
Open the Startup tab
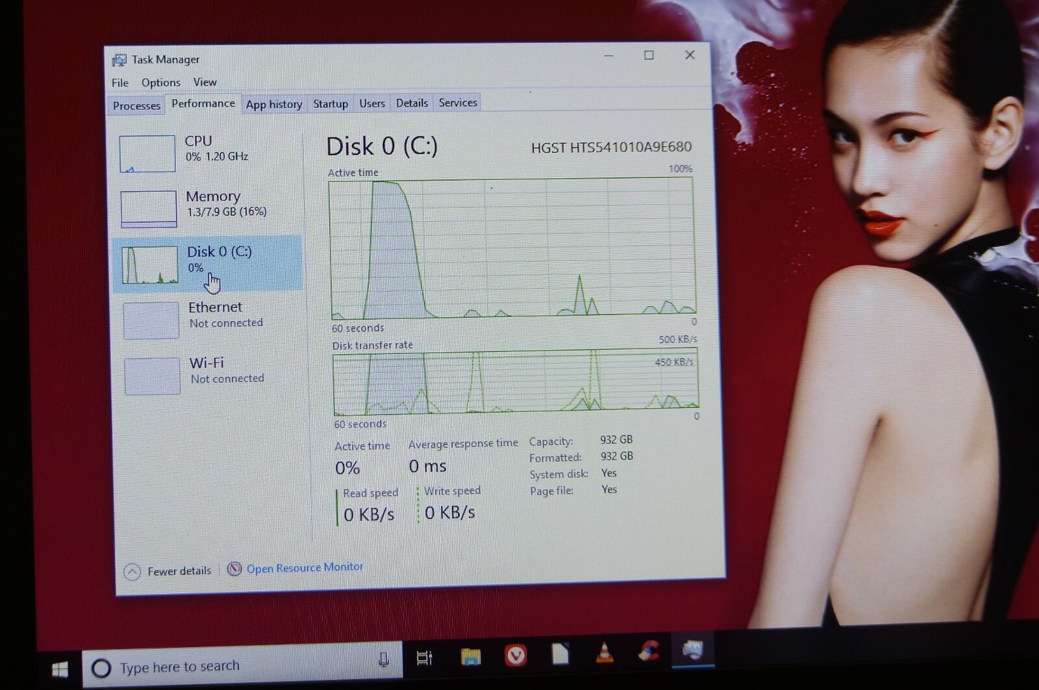click(x=331, y=103)
